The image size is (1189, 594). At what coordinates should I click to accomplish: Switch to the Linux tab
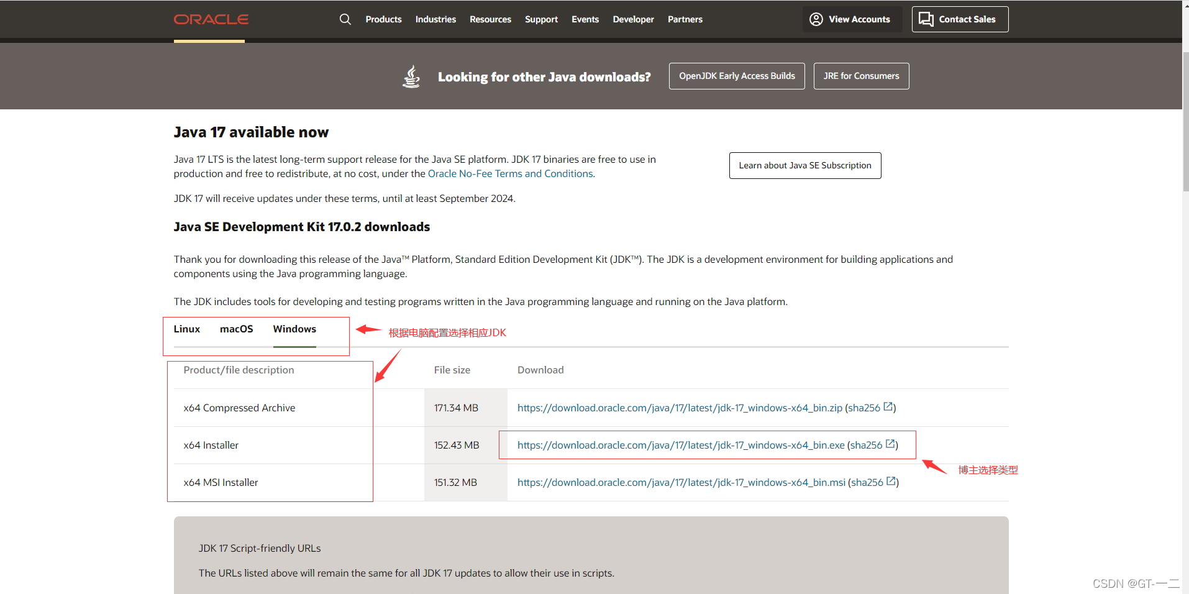(186, 329)
